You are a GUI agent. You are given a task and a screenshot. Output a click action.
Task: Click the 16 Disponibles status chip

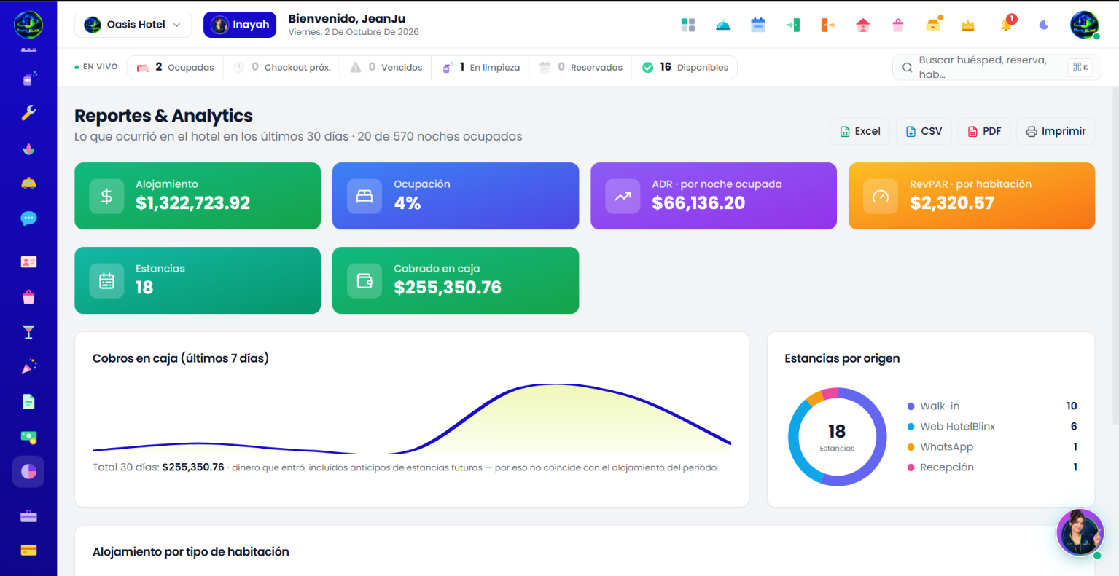tap(685, 67)
